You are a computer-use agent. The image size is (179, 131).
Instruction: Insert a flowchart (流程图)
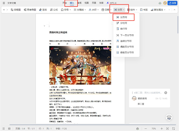(x=16, y=10)
